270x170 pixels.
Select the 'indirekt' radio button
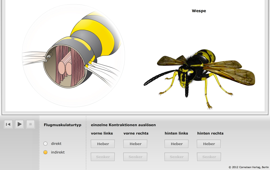(46, 152)
